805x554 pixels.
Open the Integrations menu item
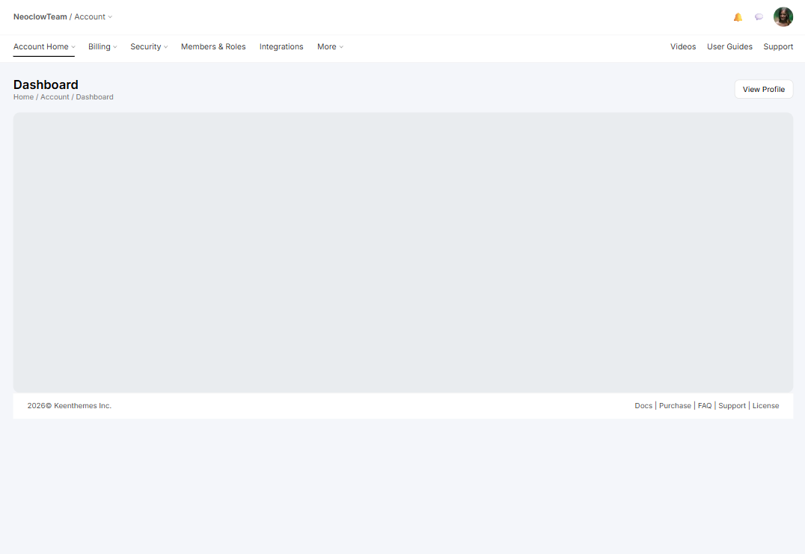click(281, 46)
